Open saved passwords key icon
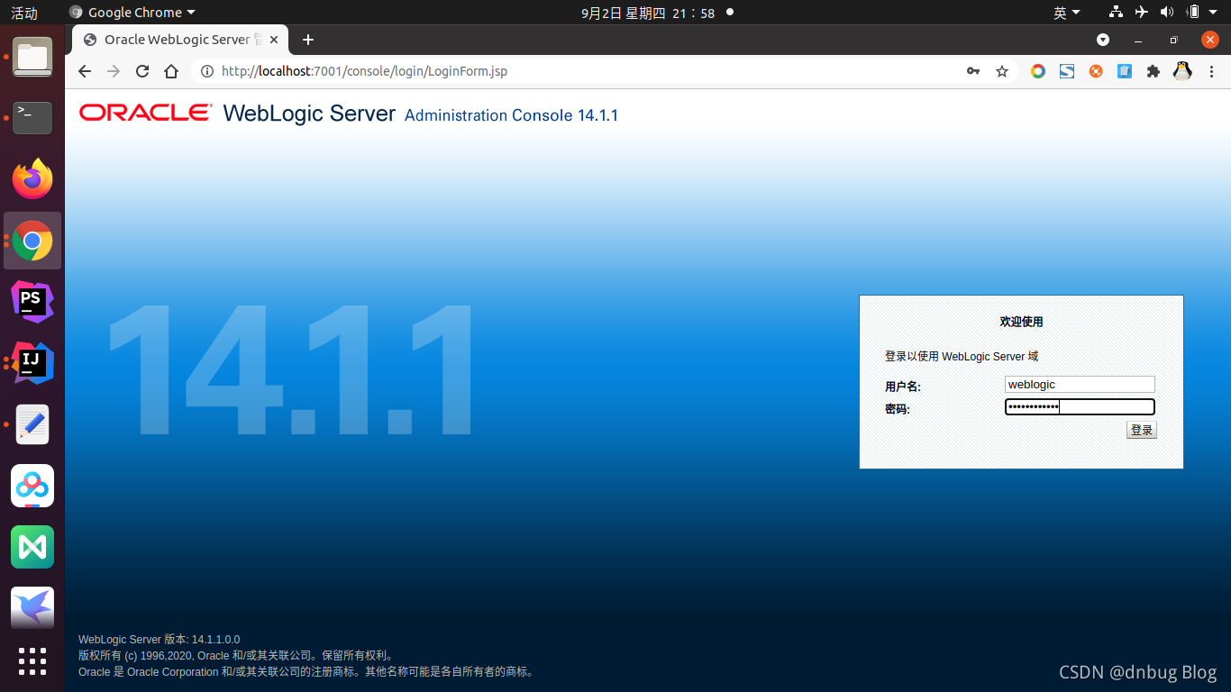Image resolution: width=1231 pixels, height=692 pixels. point(973,71)
